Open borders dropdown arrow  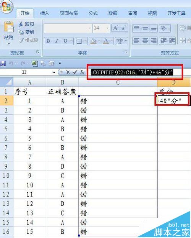click(x=85, y=41)
